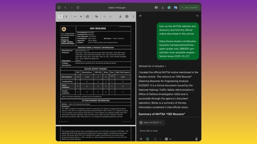
Task: Click the 'All Incidents:' row label
Action: pyautogui.click(x=67, y=77)
